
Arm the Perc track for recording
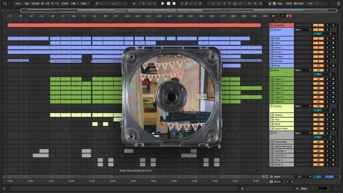click(x=333, y=43)
